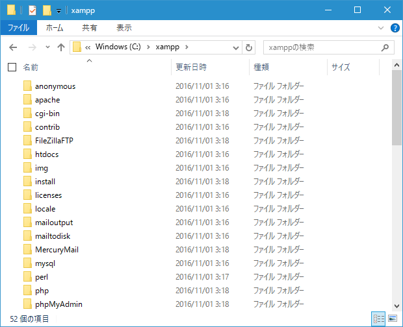This screenshot has width=403, height=327.
Task: Click the folder icon in address bar
Action: (77, 47)
